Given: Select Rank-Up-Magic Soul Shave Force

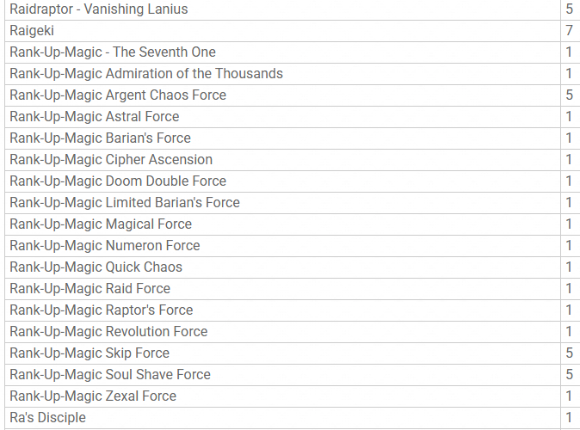Looking at the screenshot, I should coord(110,375).
